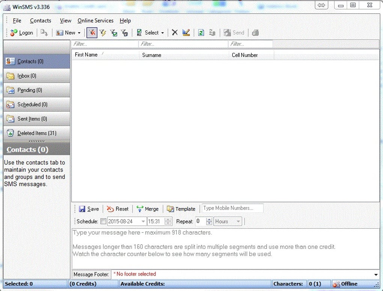This screenshot has width=383, height=291.
Task: Open the File menu
Action: [17, 21]
